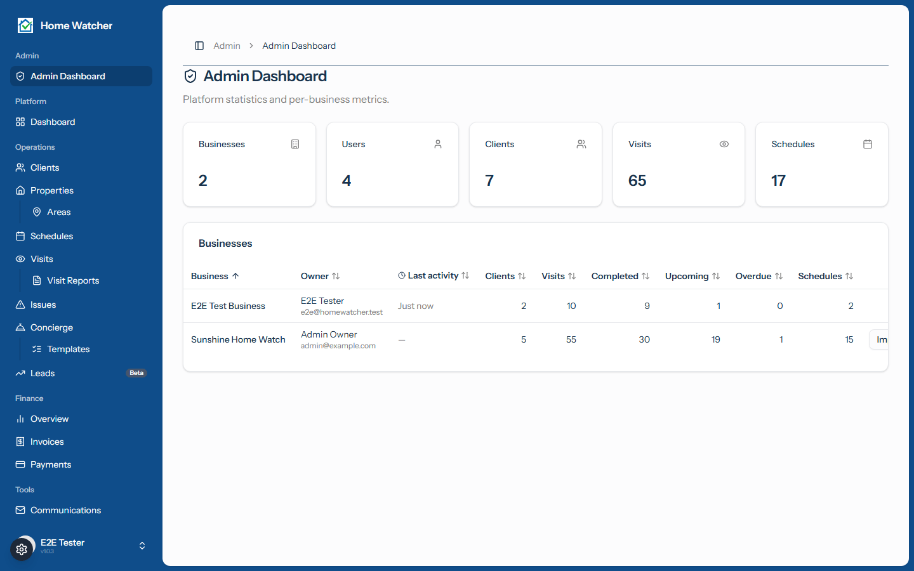This screenshot has height=571, width=914.
Task: Sort by Schedules column header
Action: coord(826,276)
